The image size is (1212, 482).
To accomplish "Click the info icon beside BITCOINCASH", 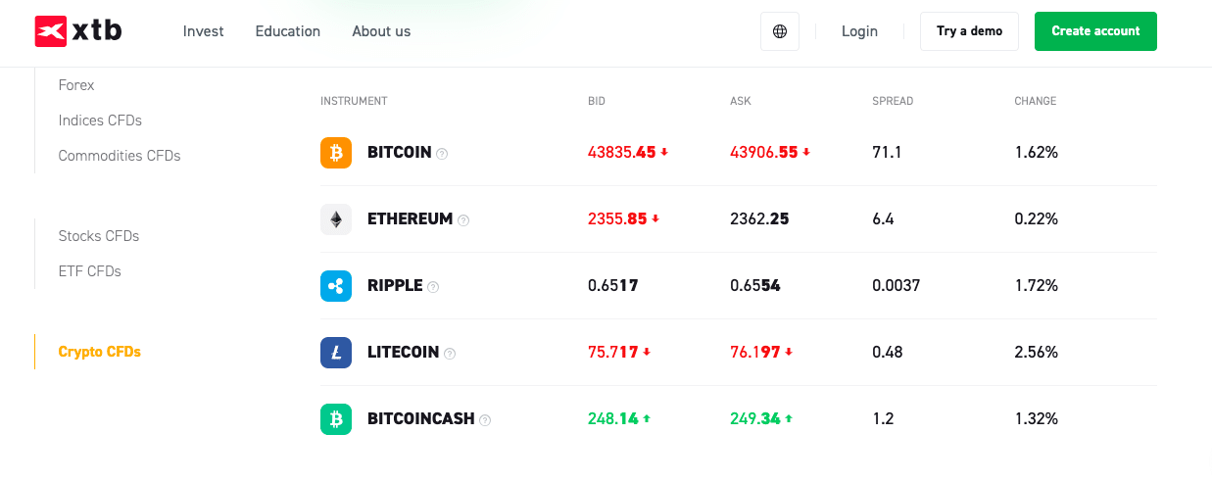I will tap(485, 420).
